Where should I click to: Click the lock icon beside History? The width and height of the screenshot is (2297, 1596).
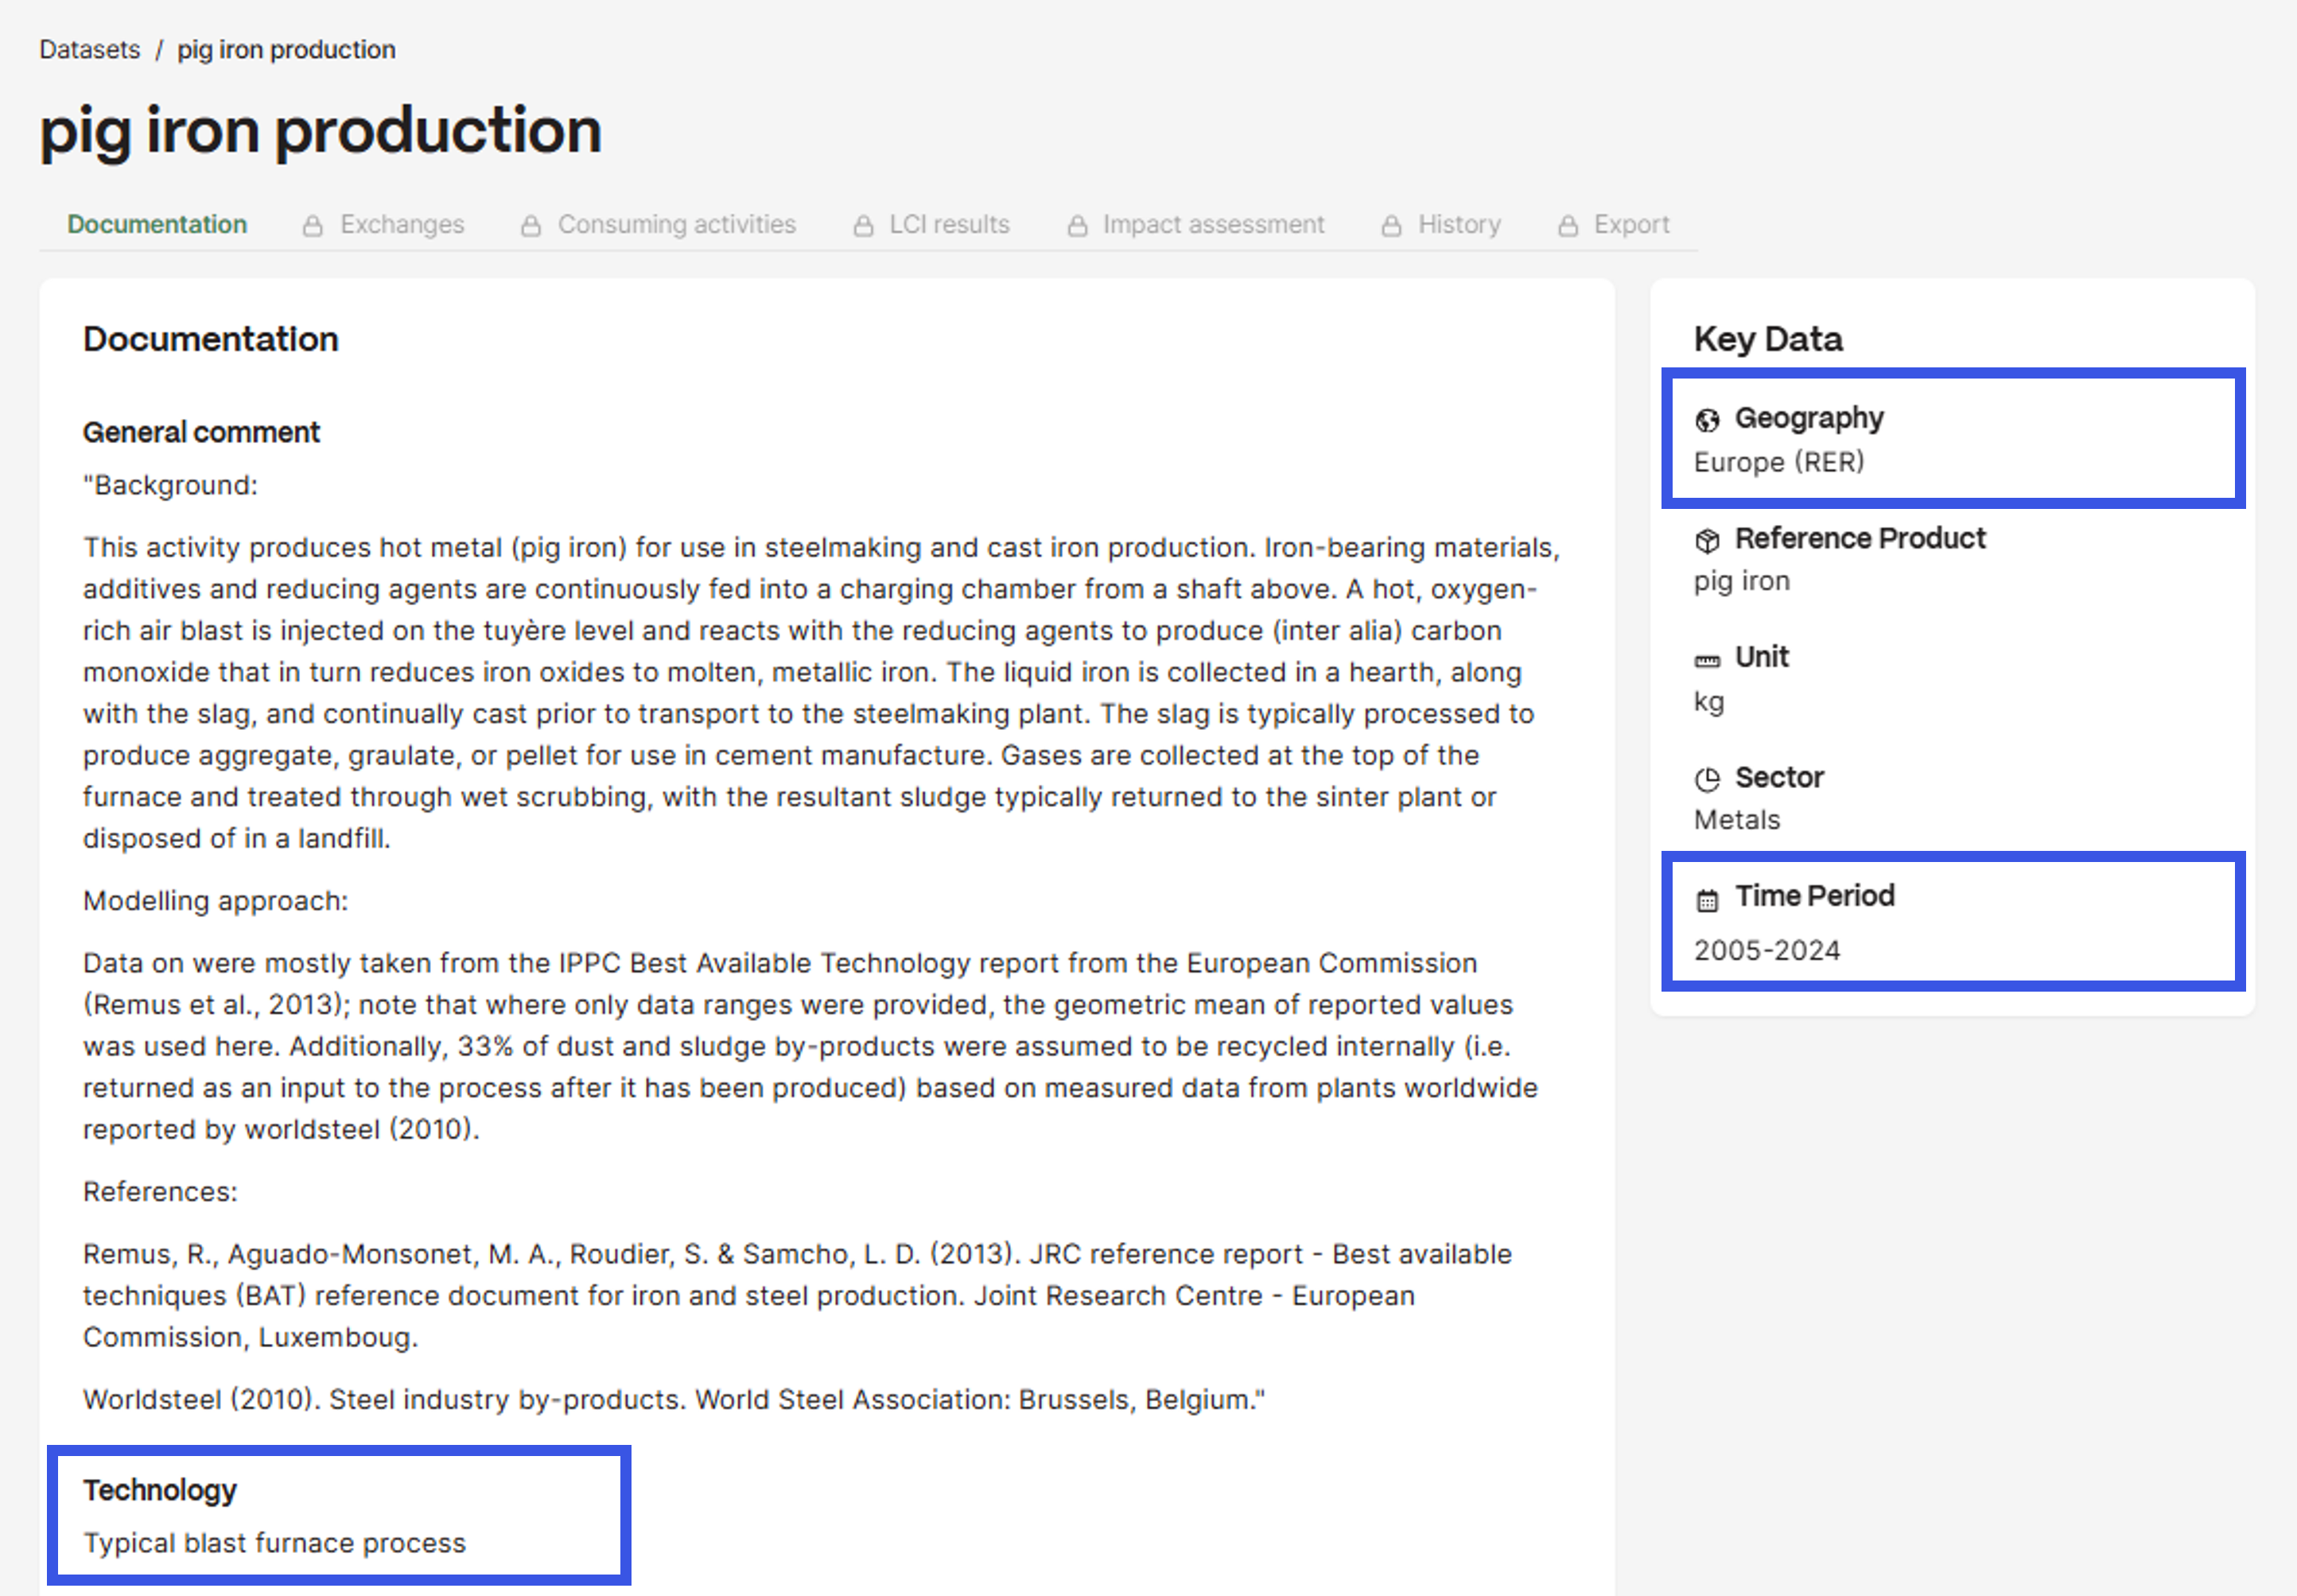(1391, 226)
